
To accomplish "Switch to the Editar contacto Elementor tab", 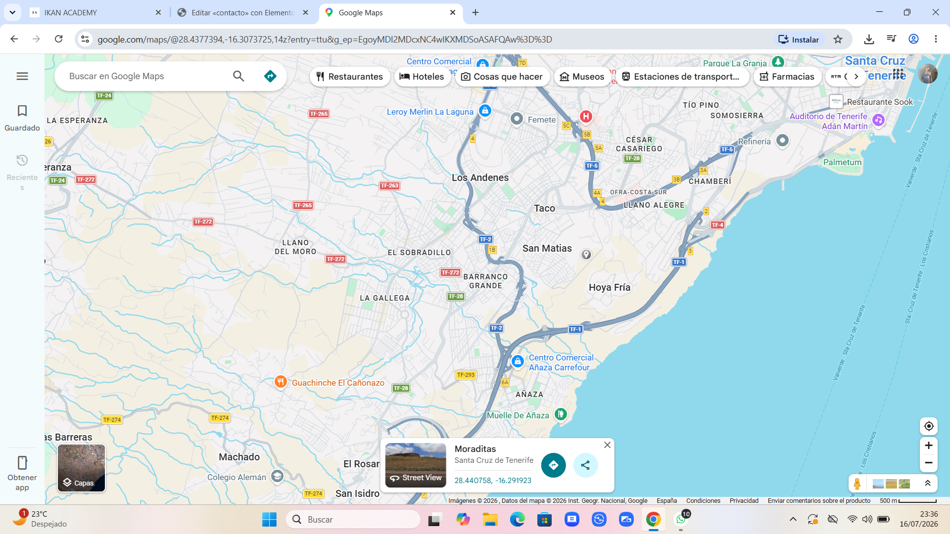I will (242, 13).
